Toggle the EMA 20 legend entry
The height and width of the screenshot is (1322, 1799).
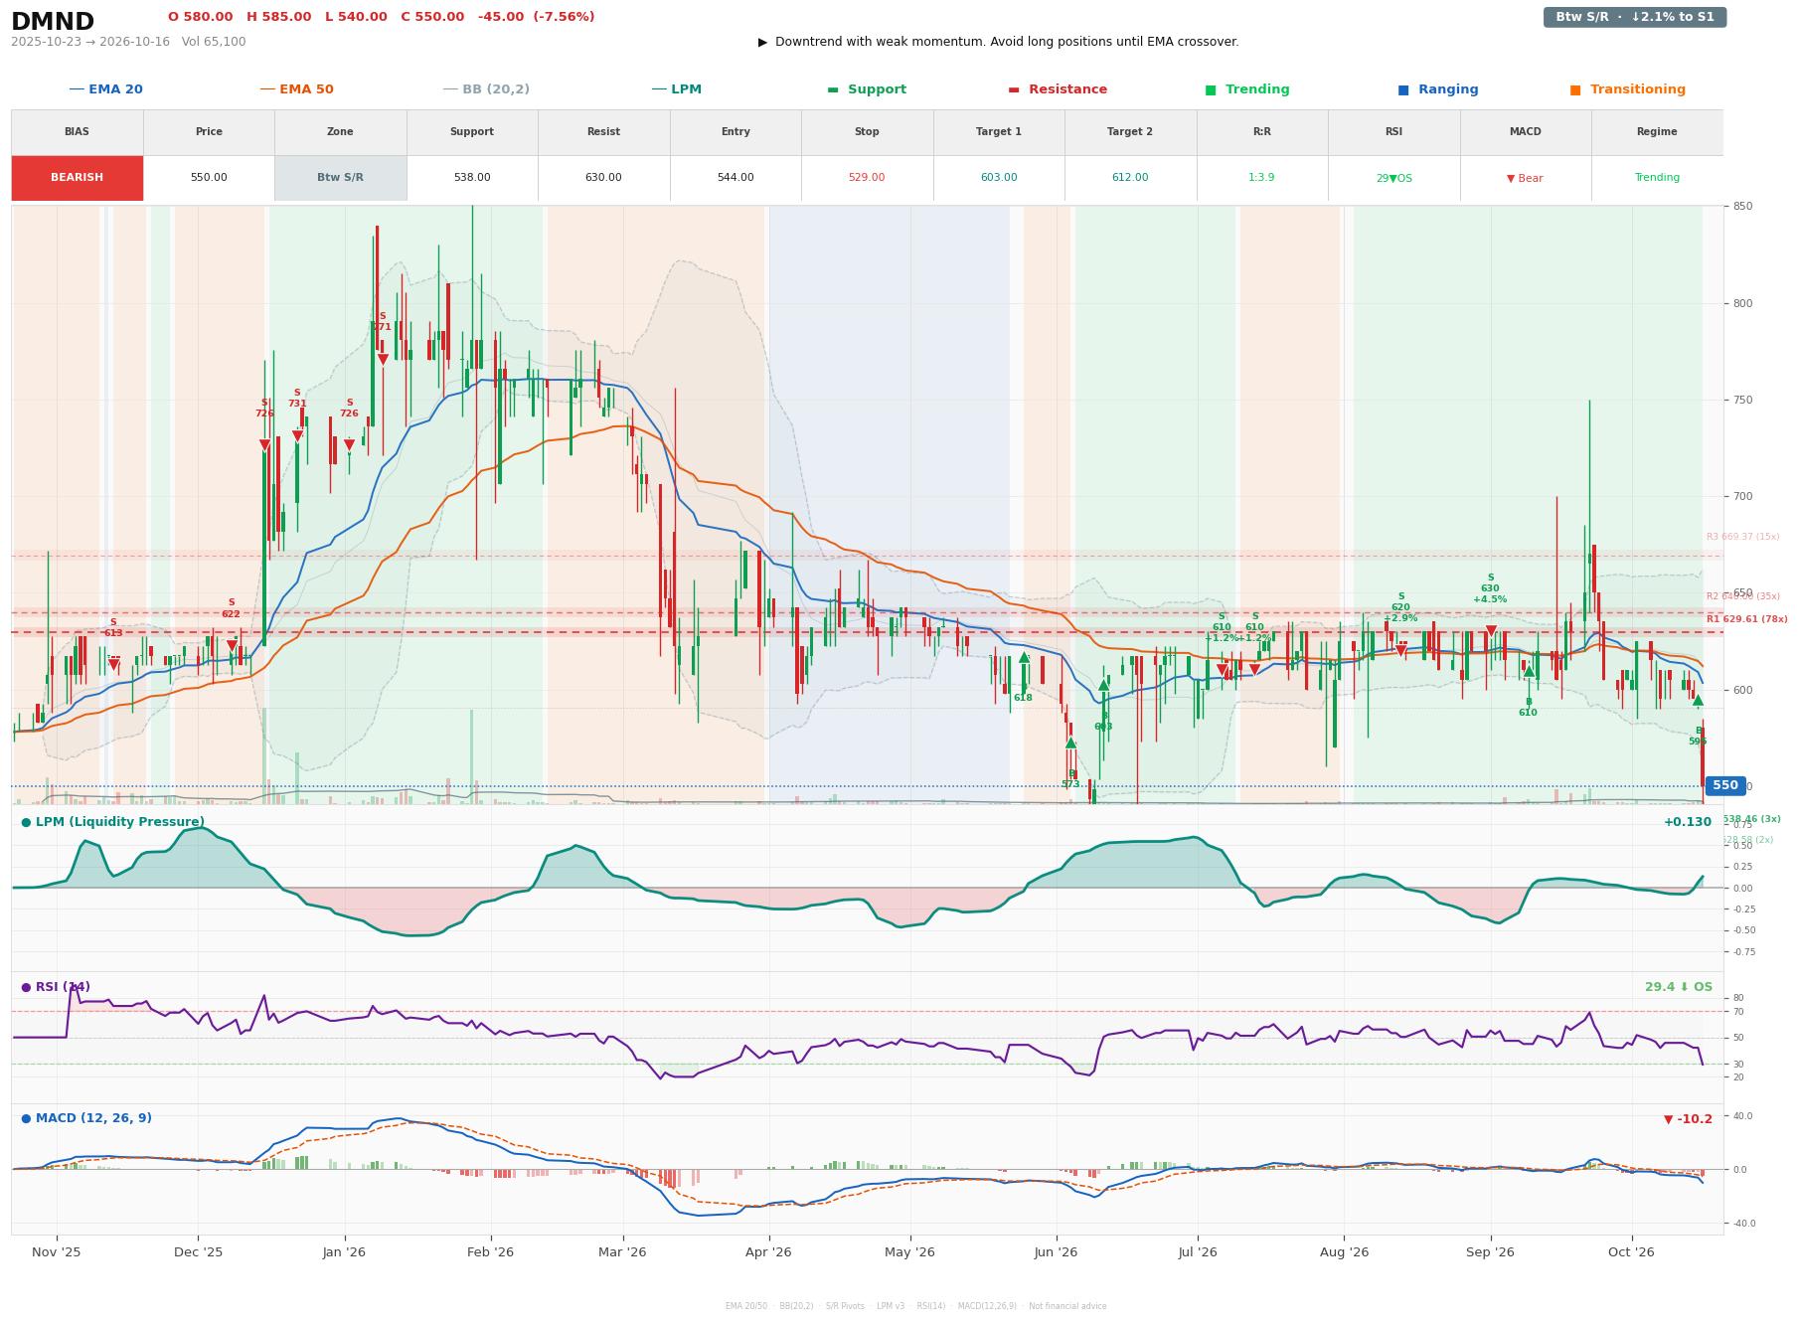point(106,89)
